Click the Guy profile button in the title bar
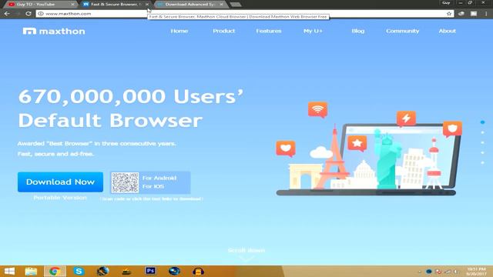Image resolution: width=493 pixels, height=277 pixels. [x=446, y=3]
